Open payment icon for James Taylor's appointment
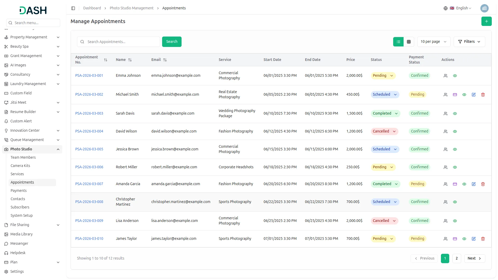 [x=455, y=239]
